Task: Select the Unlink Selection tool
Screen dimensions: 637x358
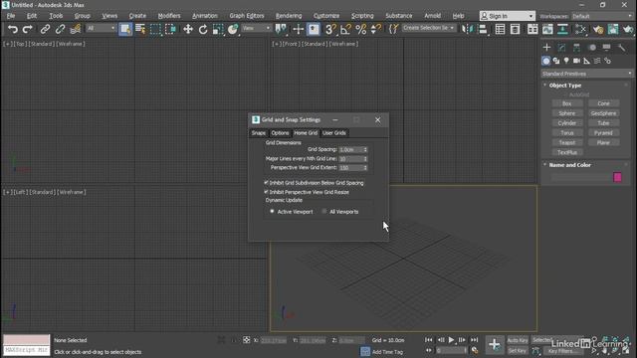Action: pos(60,29)
